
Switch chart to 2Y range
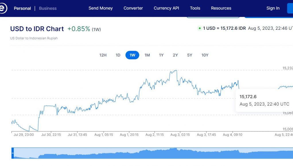click(x=175, y=55)
